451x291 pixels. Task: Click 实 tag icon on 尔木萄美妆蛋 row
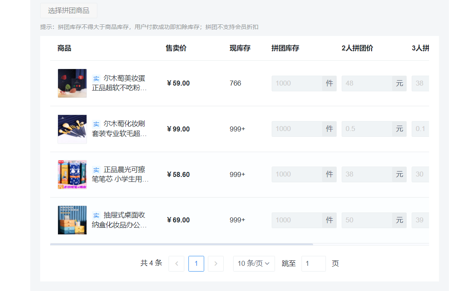[x=96, y=79]
